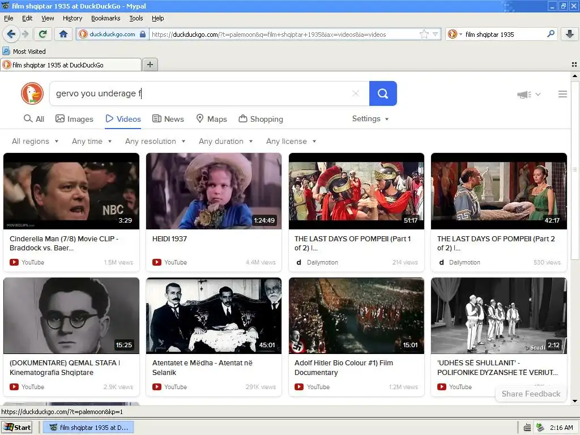Open the downloads arrow button
The width and height of the screenshot is (580, 435).
click(570, 34)
